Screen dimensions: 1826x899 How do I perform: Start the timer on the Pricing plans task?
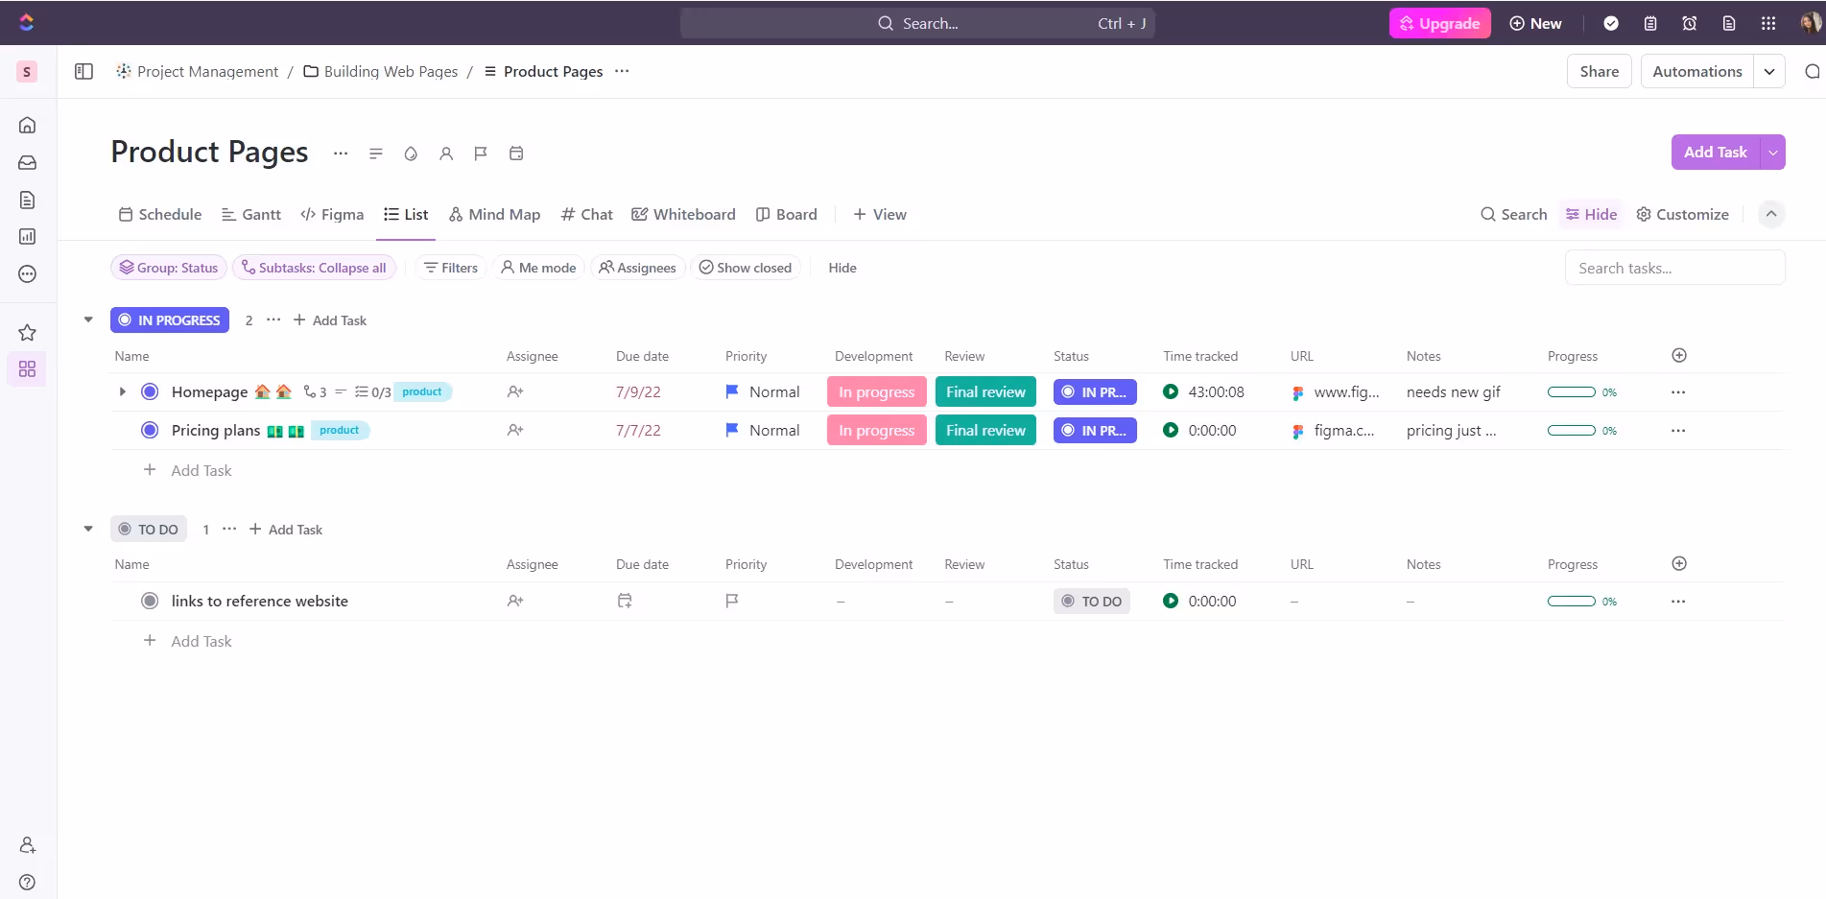pyautogui.click(x=1170, y=430)
